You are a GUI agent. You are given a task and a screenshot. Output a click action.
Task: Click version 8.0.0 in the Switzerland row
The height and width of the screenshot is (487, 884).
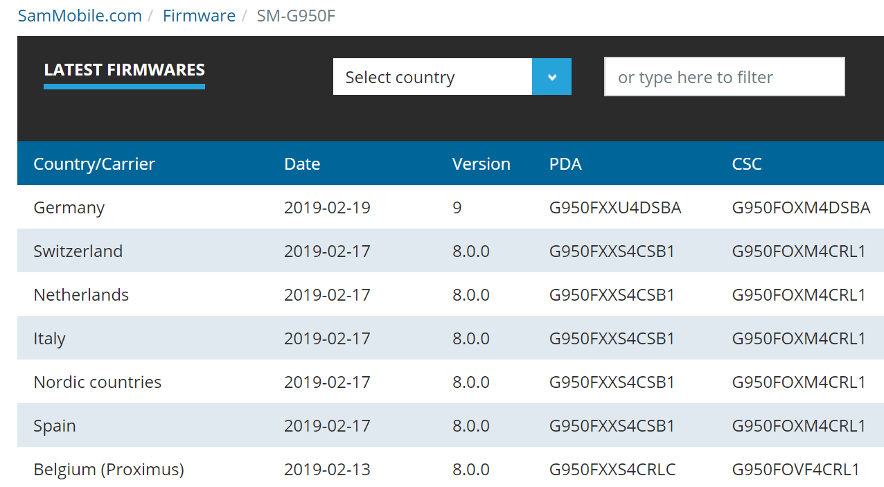click(x=471, y=251)
